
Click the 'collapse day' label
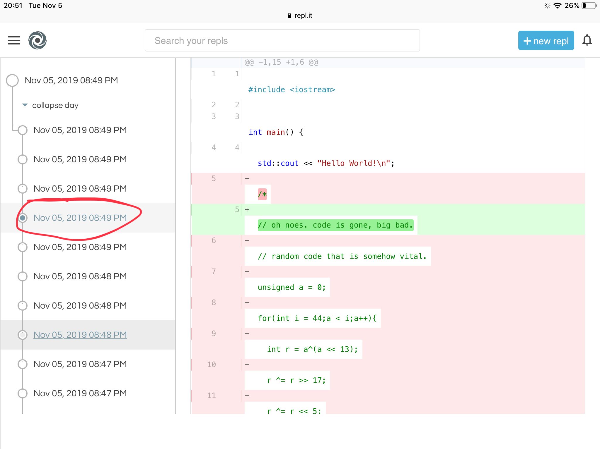tap(55, 105)
